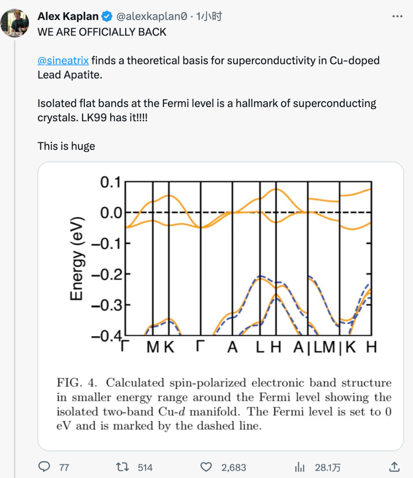Click the 514 retweets count

coord(145,467)
